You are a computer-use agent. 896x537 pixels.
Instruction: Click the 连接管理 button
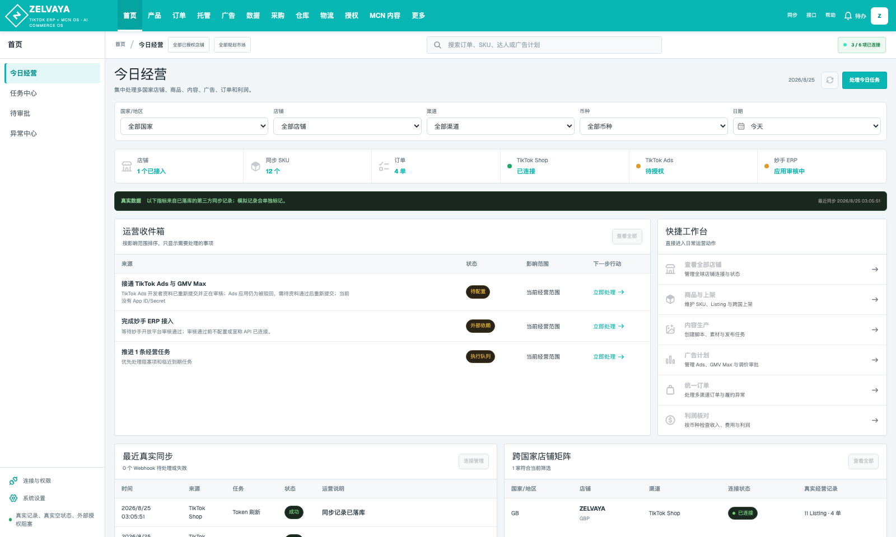click(x=473, y=461)
